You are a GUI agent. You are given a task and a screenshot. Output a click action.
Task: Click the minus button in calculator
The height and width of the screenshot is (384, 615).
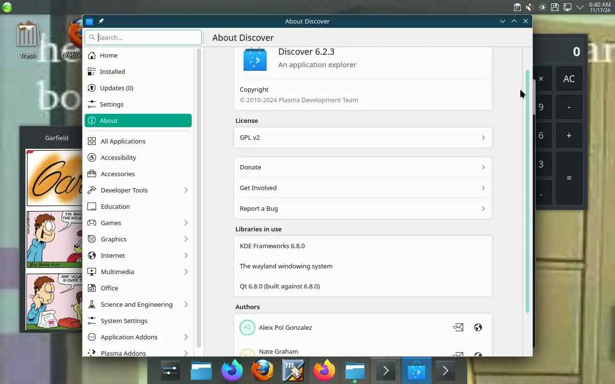pos(569,108)
